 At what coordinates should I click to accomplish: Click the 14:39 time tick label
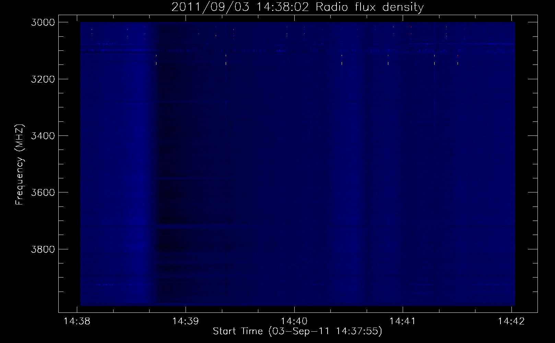tap(186, 321)
